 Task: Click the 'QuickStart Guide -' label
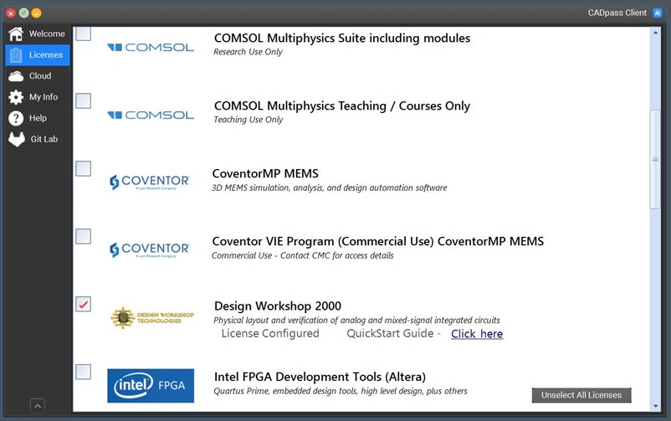point(393,333)
